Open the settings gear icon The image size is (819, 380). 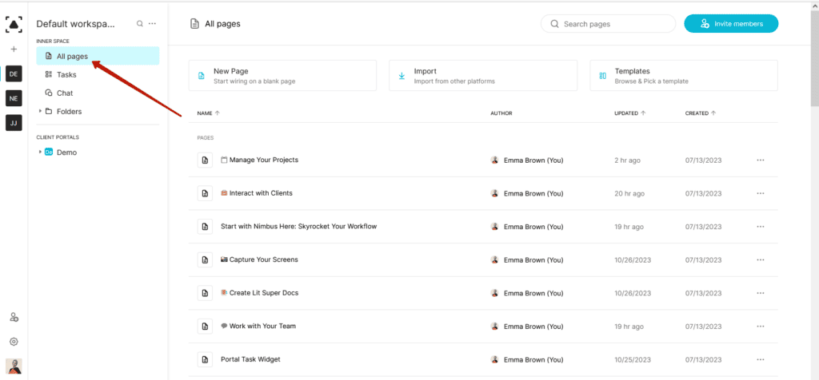coord(14,342)
